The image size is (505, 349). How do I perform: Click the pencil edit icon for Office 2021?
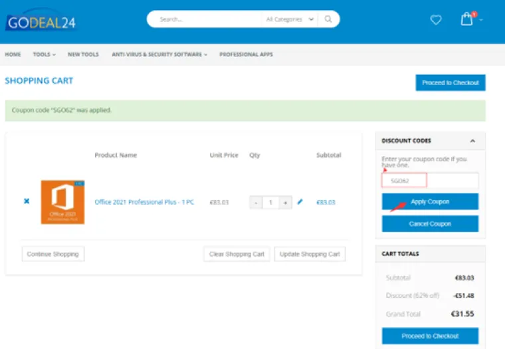pos(300,201)
